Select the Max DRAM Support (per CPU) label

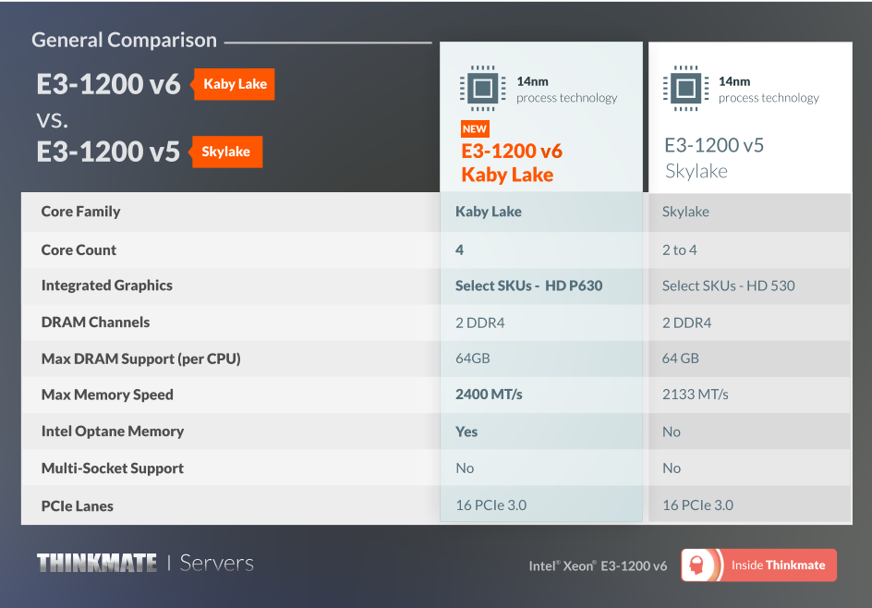pos(140,359)
